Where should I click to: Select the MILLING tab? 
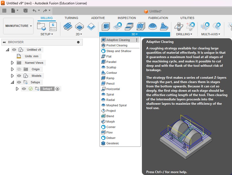pos(47,18)
